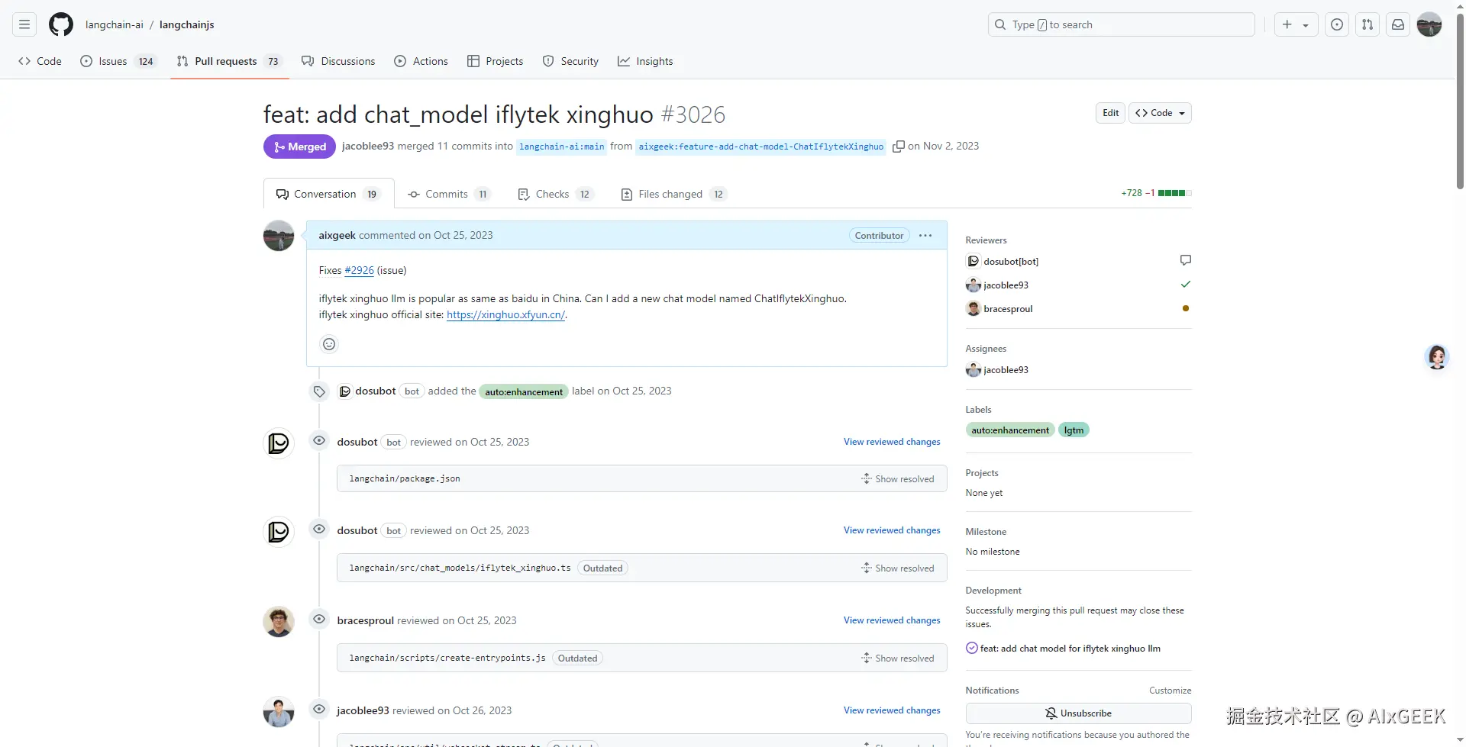Open the Discussions repository tab
The height and width of the screenshot is (747, 1466).
click(x=338, y=61)
